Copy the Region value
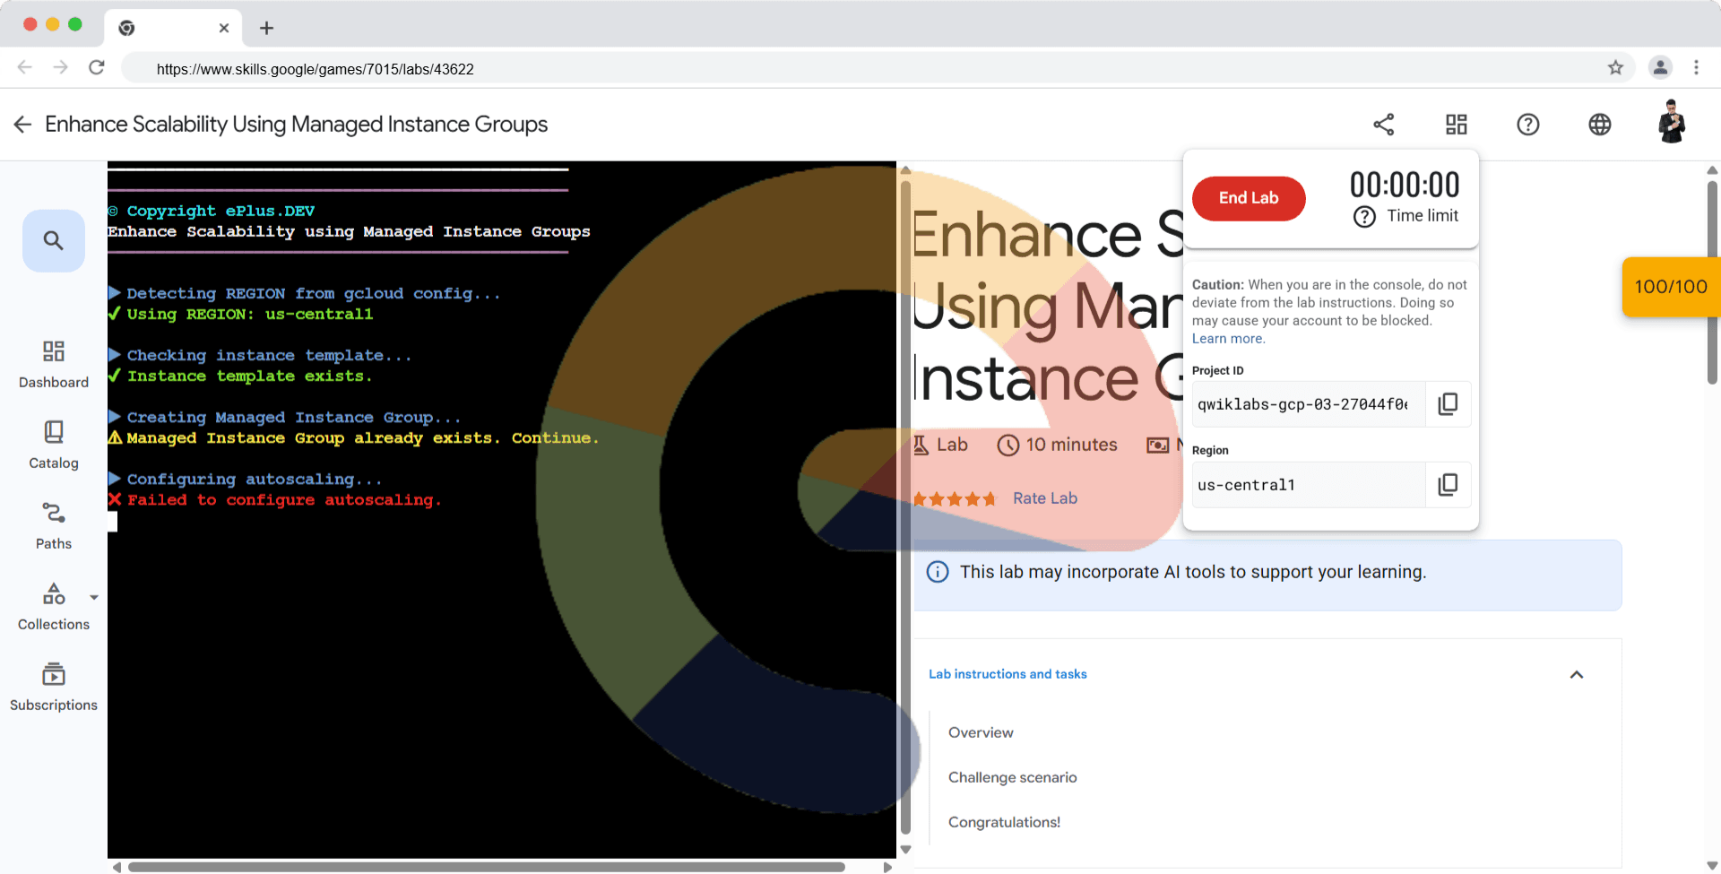The image size is (1721, 874). click(x=1448, y=485)
